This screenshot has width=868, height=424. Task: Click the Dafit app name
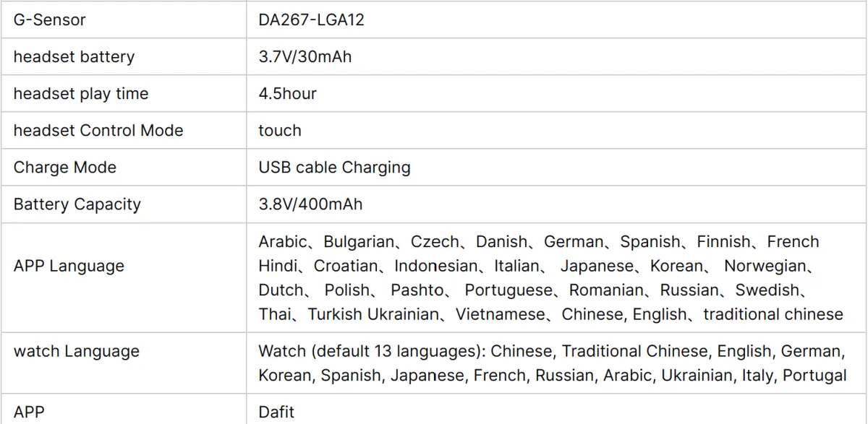coord(276,412)
